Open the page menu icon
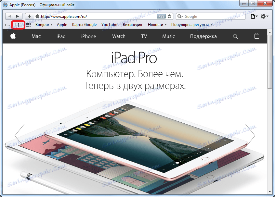This screenshot has width=275, height=197. (254, 17)
